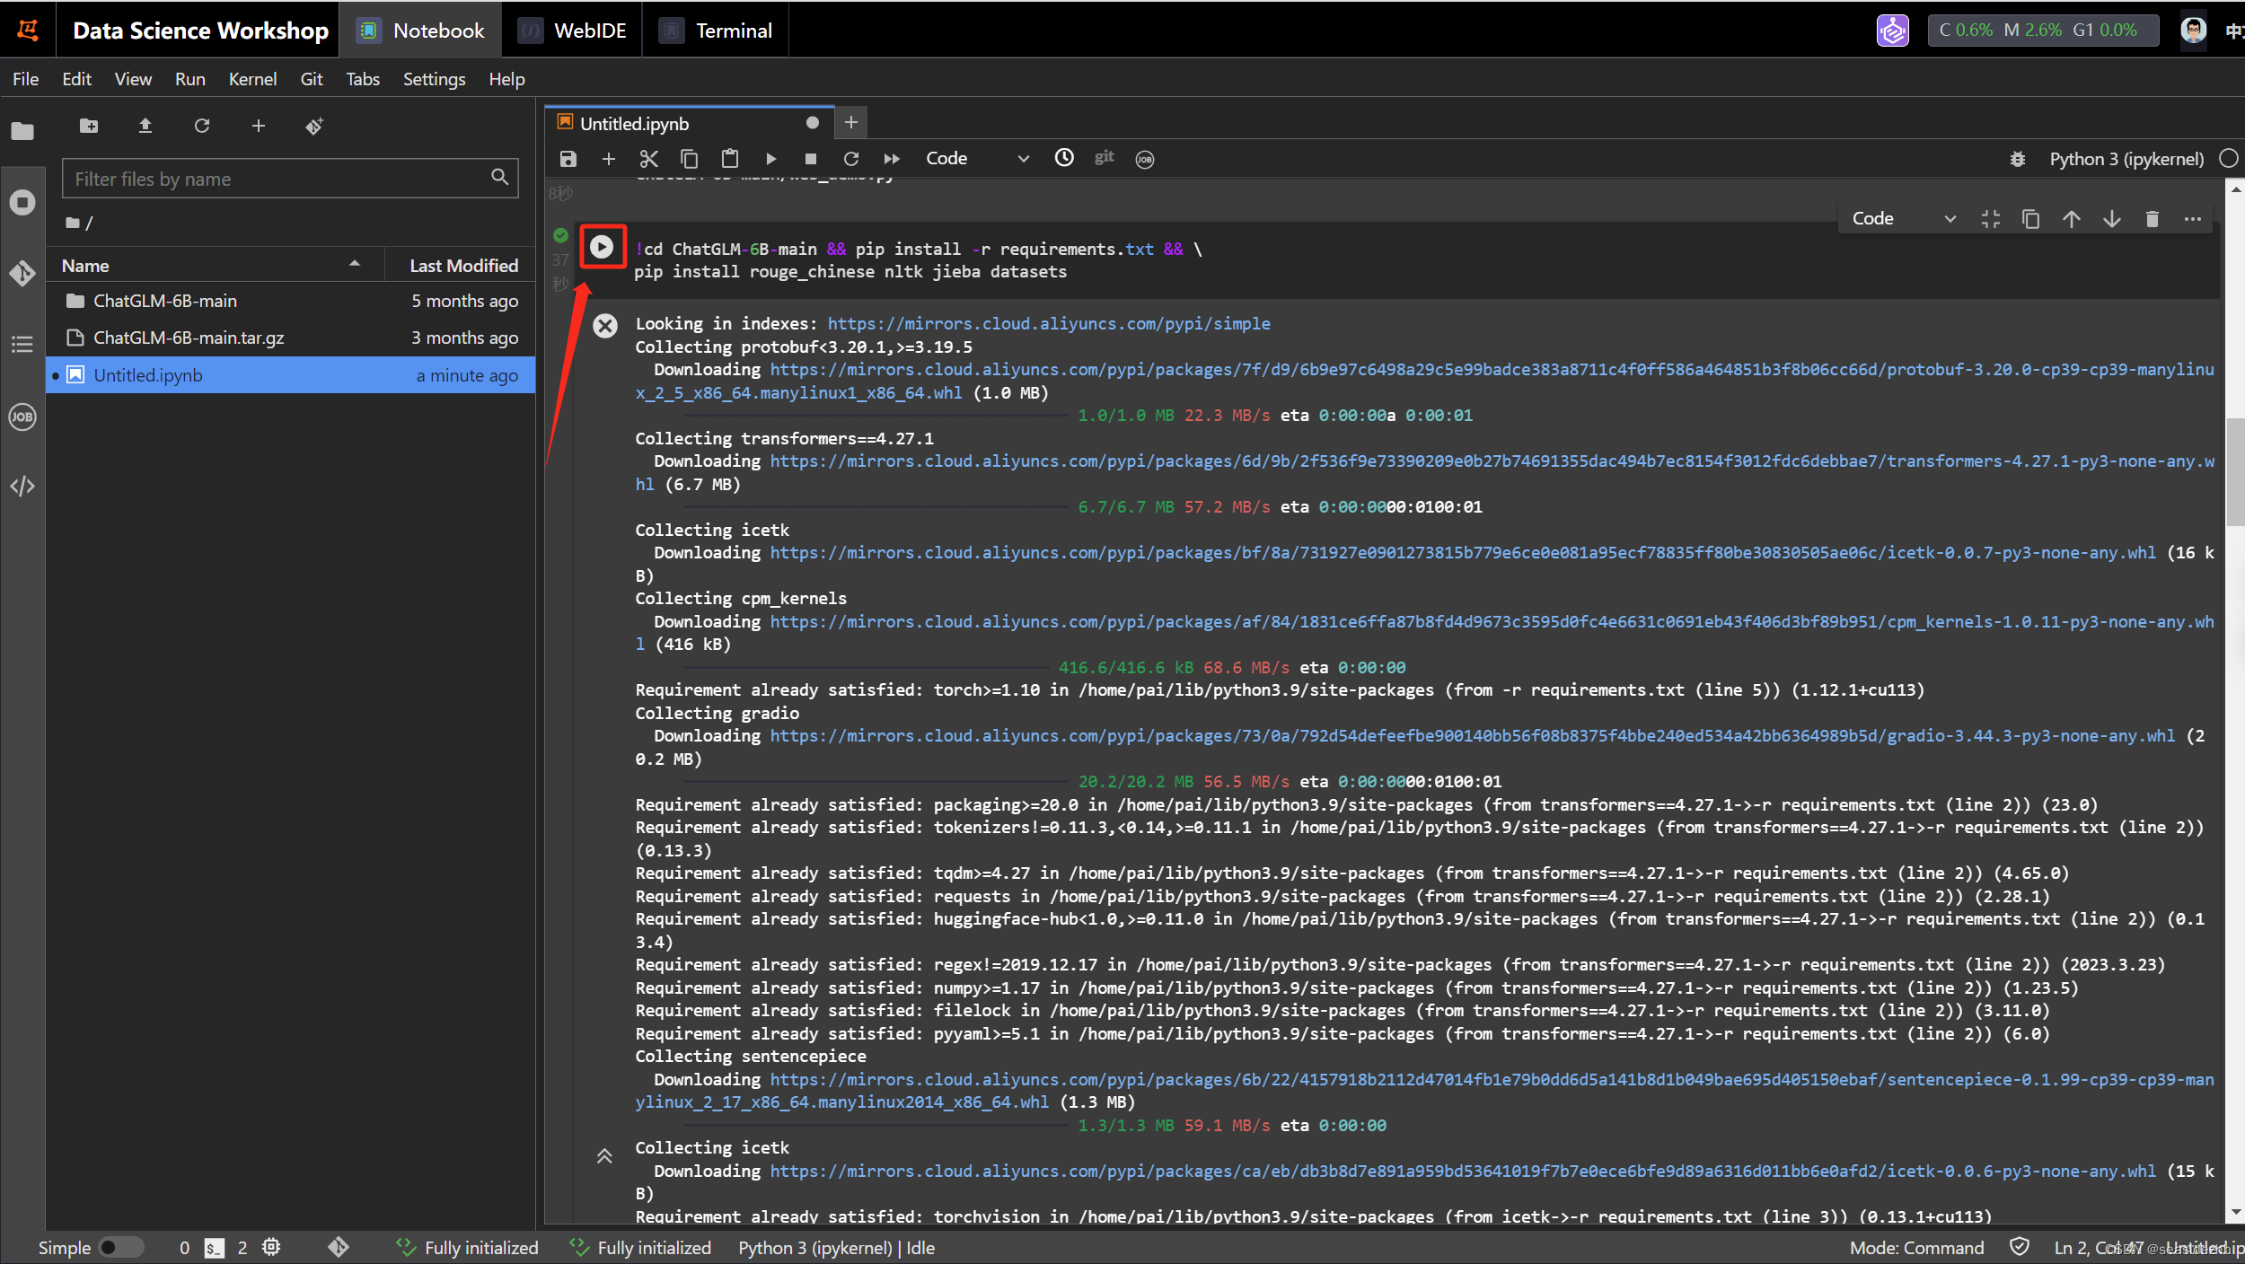
Task: Click the CPU memory GPU usage indicator
Action: (2042, 30)
